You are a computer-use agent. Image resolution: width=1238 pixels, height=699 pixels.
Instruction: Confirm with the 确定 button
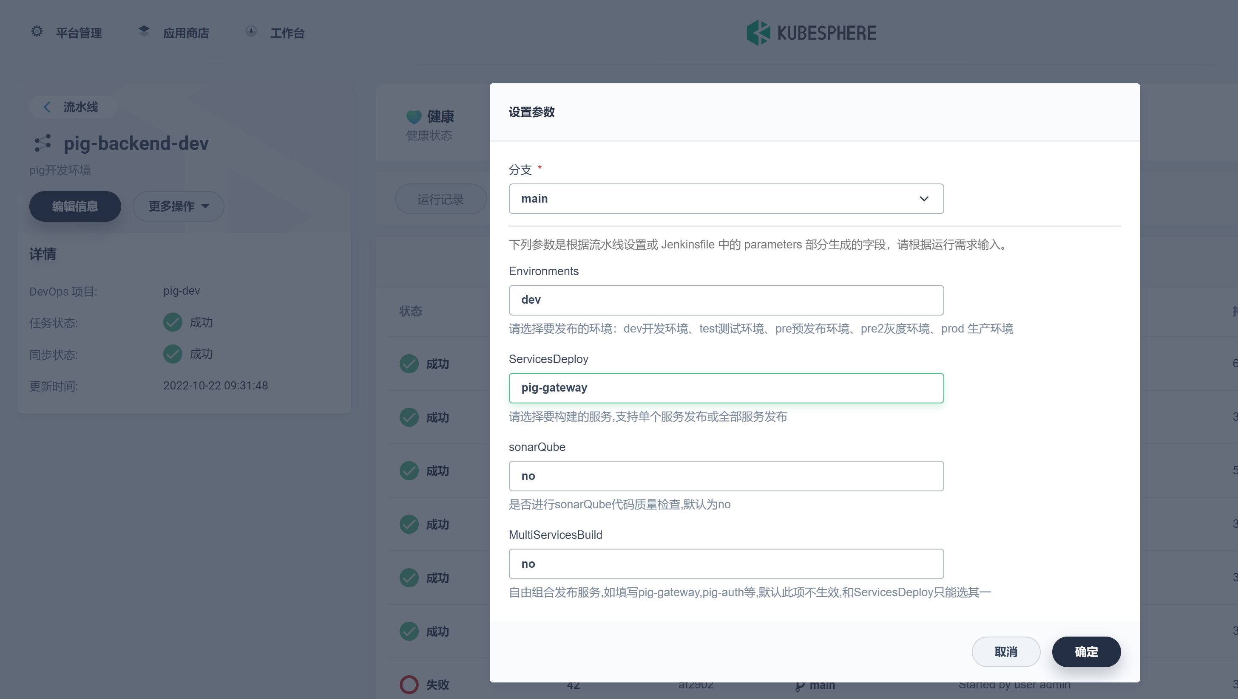pyautogui.click(x=1086, y=651)
